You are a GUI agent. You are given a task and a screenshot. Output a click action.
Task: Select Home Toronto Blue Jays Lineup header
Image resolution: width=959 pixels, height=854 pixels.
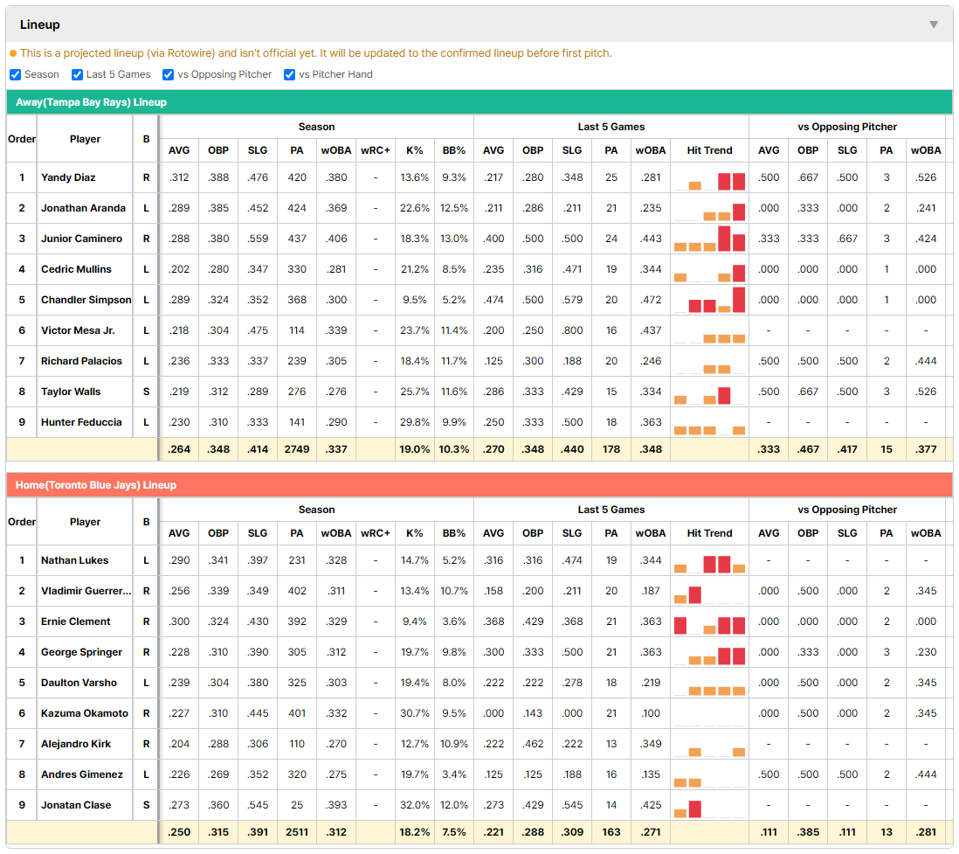pyautogui.click(x=96, y=485)
